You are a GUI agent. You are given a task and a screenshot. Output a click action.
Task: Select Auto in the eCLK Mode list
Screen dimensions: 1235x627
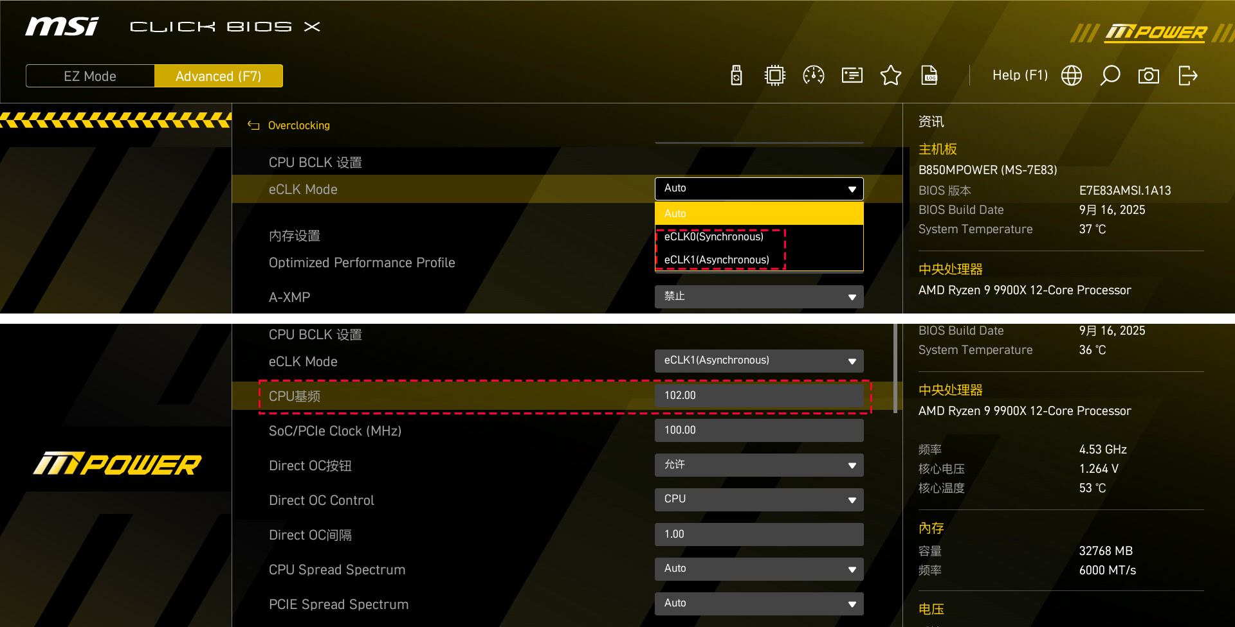(x=759, y=213)
